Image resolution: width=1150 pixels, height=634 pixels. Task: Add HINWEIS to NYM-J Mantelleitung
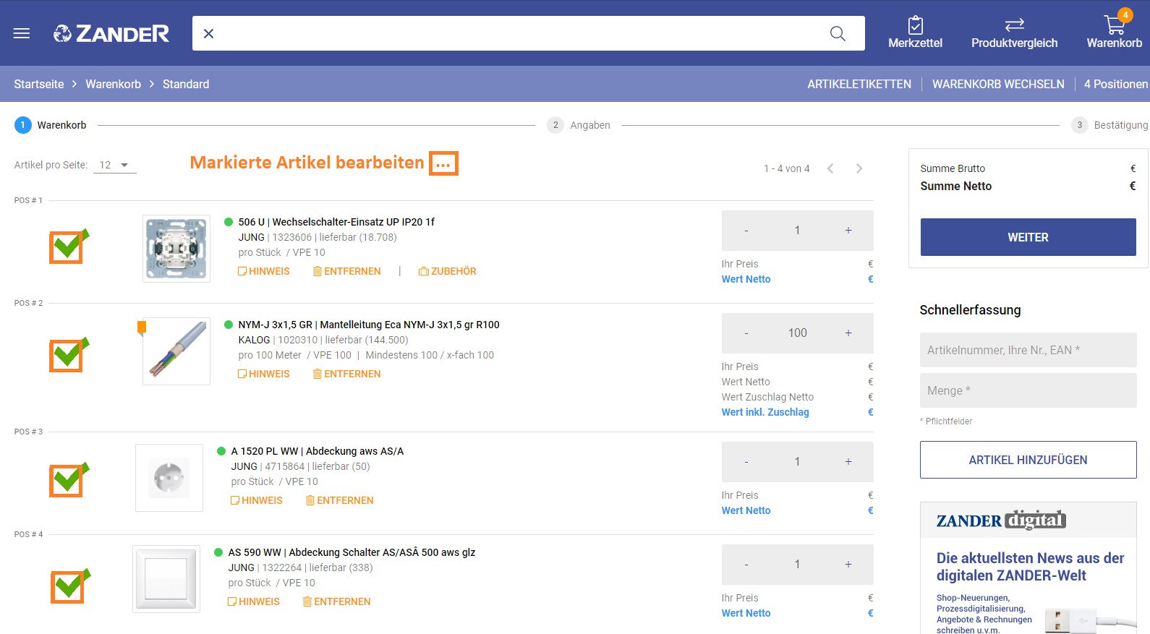pyautogui.click(x=264, y=374)
